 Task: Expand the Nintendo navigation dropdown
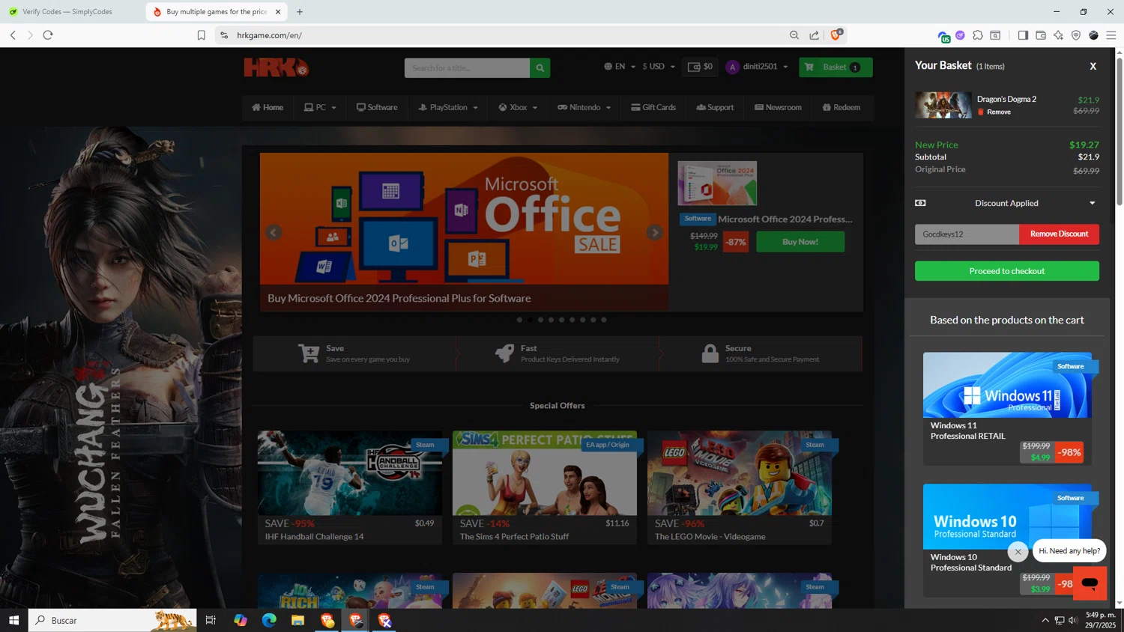(x=584, y=107)
